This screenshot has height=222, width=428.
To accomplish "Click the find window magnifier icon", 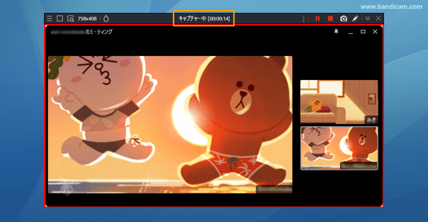I will pyautogui.click(x=70, y=19).
